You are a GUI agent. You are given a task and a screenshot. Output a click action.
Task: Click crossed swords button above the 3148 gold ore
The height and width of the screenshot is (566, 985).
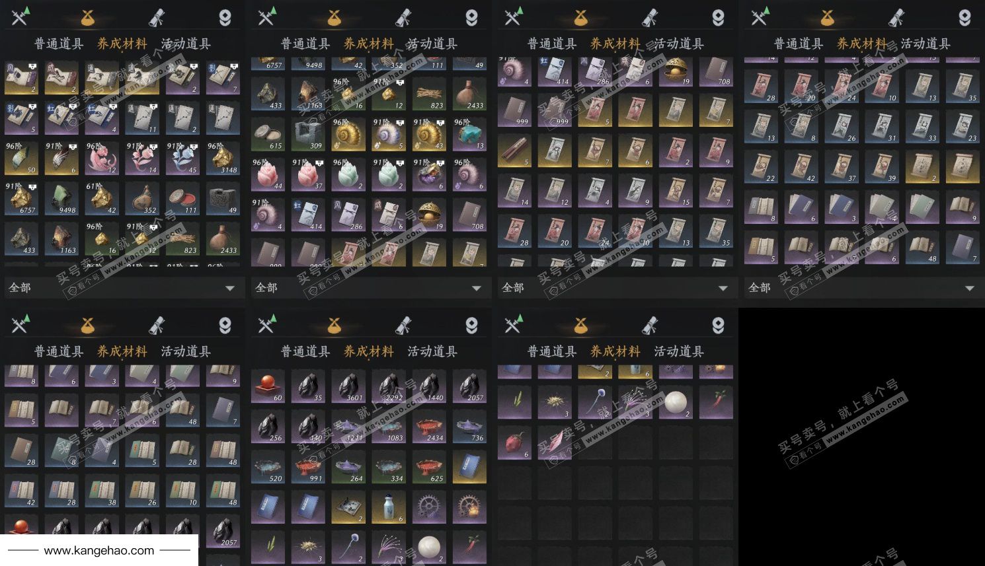tap(21, 17)
